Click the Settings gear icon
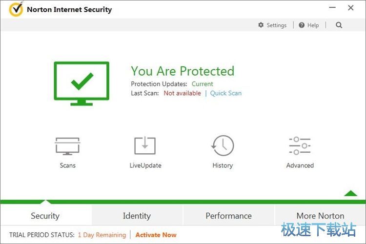Viewport: 366px width, 244px height. click(261, 25)
